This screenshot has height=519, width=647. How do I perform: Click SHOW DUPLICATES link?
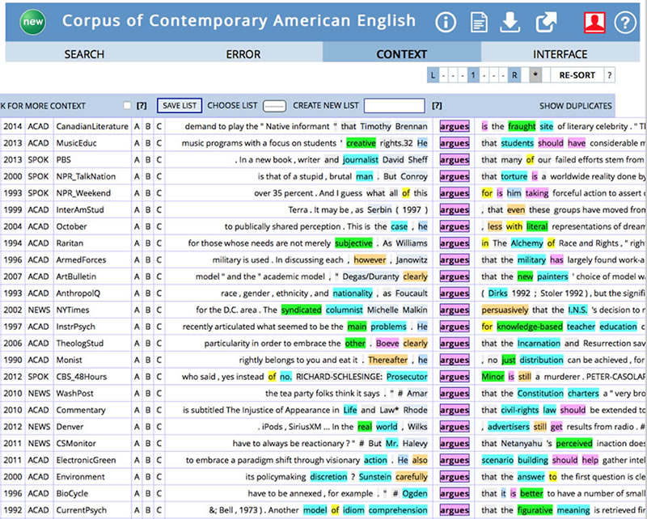pos(576,106)
